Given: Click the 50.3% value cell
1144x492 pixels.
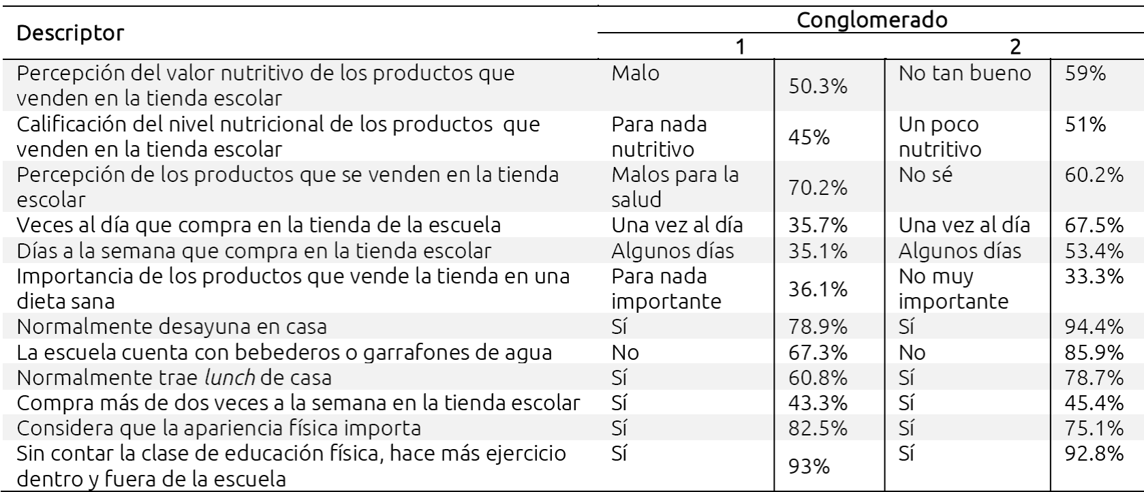Looking at the screenshot, I should click(818, 86).
